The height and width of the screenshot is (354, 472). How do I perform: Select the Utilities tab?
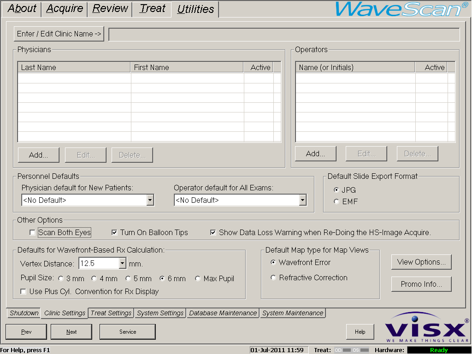pos(195,9)
